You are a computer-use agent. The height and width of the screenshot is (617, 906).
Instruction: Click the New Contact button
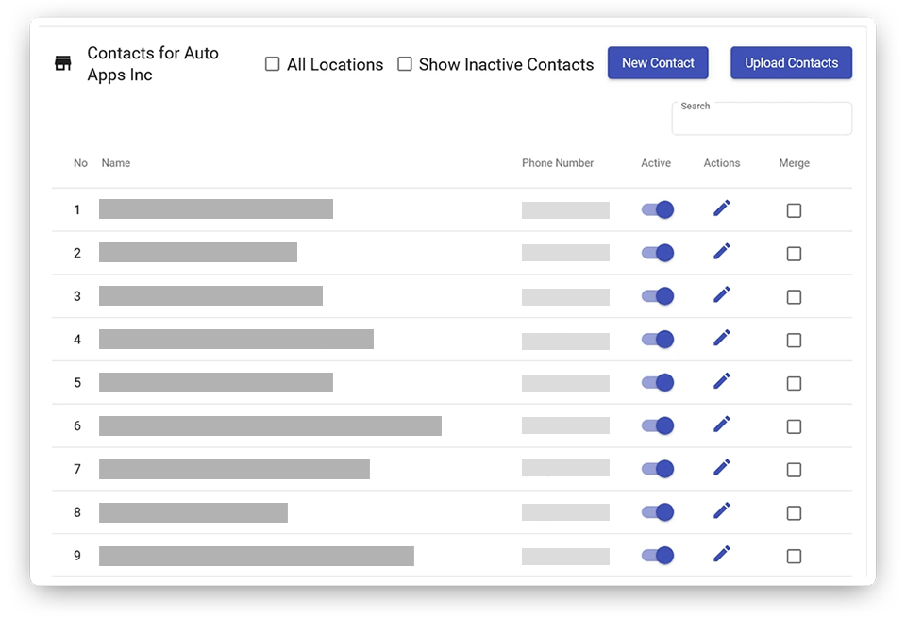click(x=658, y=63)
